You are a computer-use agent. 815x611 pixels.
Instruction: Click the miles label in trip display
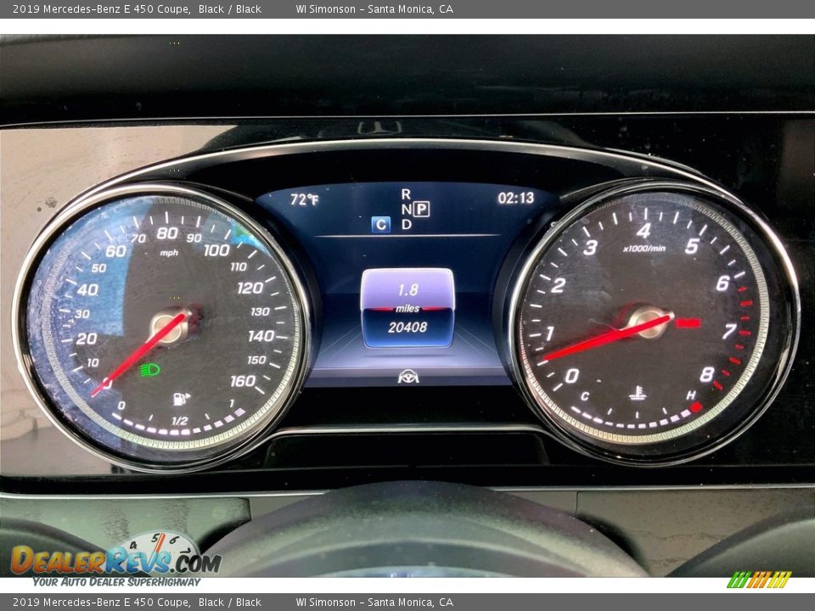tap(407, 309)
